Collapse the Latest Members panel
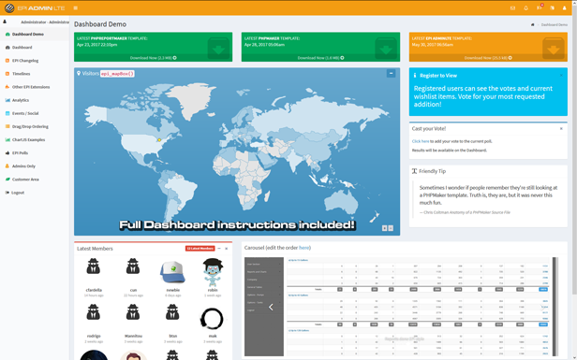This screenshot has height=360, width=577. pos(219,249)
